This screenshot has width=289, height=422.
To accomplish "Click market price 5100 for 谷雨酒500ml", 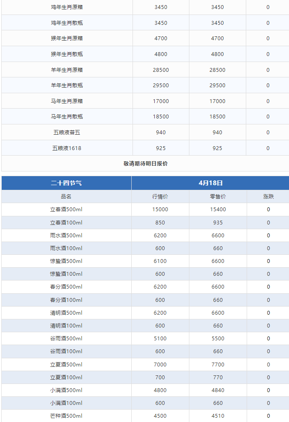I will (x=160, y=339).
